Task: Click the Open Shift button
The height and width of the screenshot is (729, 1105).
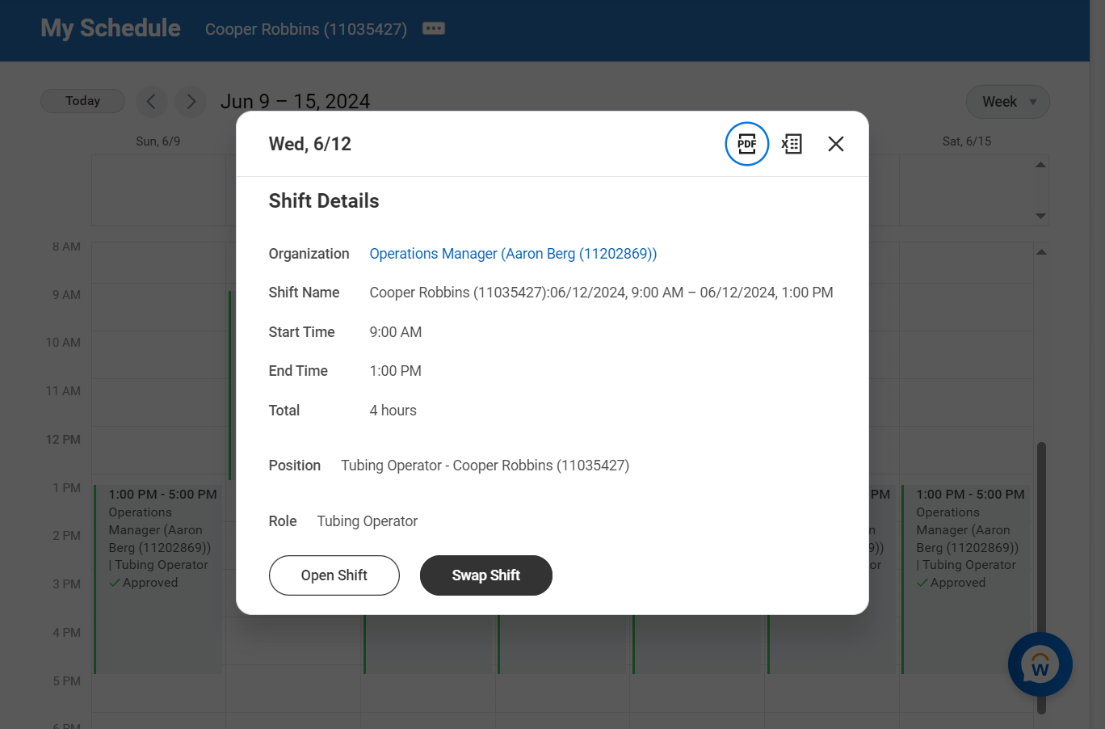Action: (334, 575)
